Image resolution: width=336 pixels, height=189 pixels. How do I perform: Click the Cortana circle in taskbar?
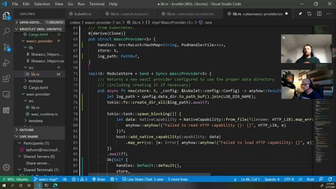pyautogui.click(x=21, y=185)
